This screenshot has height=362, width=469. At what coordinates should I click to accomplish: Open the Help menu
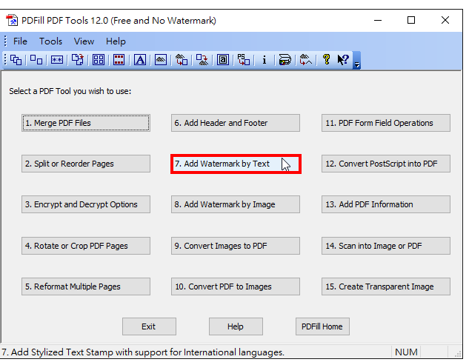pos(116,41)
